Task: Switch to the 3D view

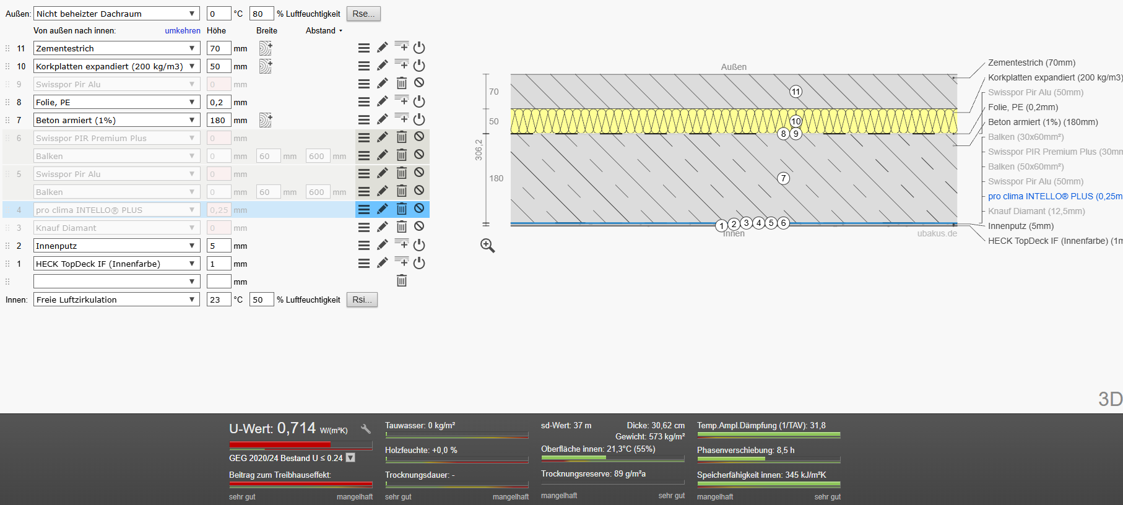Action: 1110,399
